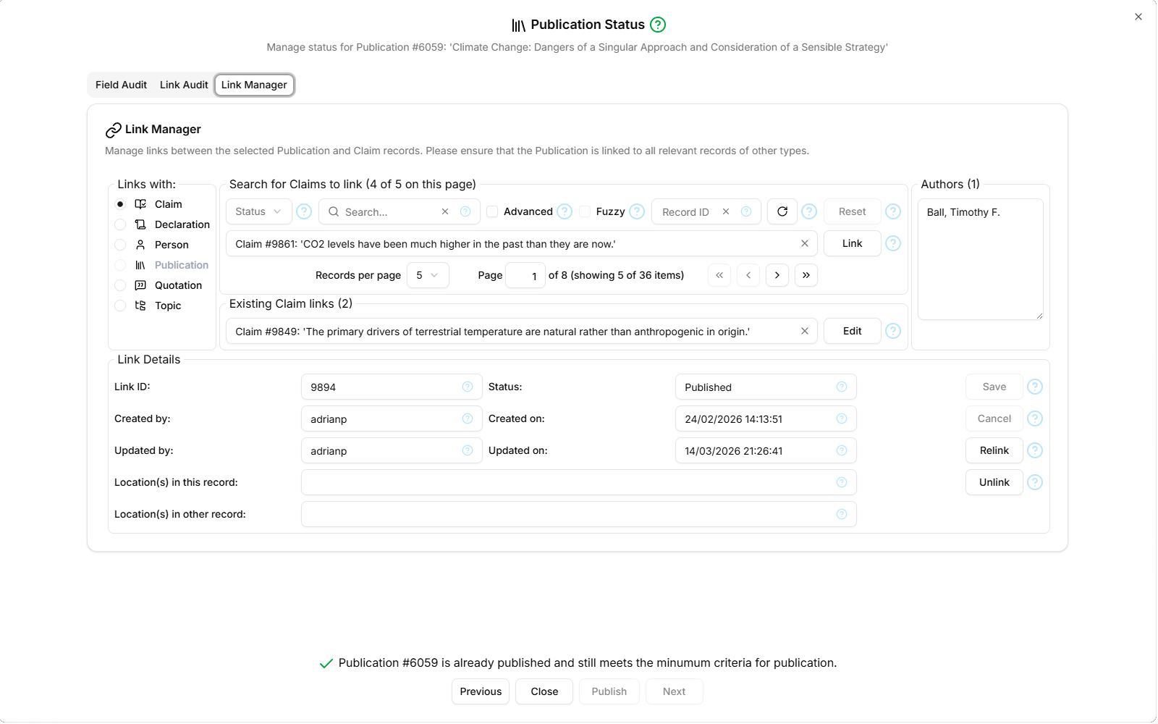This screenshot has width=1158, height=724.
Task: Close the Publication Status dialog with X
Action: tap(1138, 17)
